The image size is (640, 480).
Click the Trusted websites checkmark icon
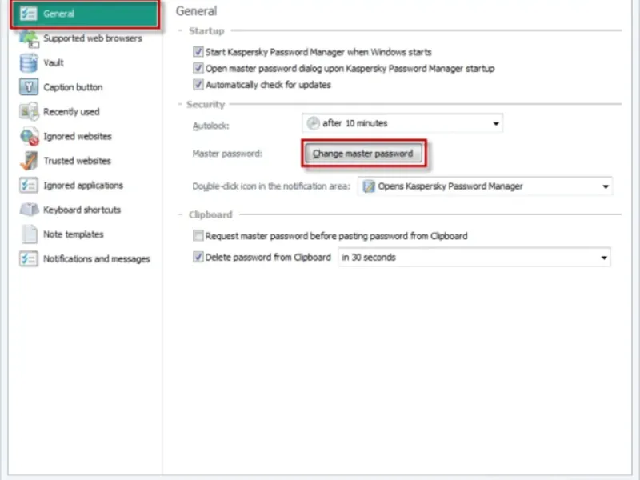coord(29,161)
